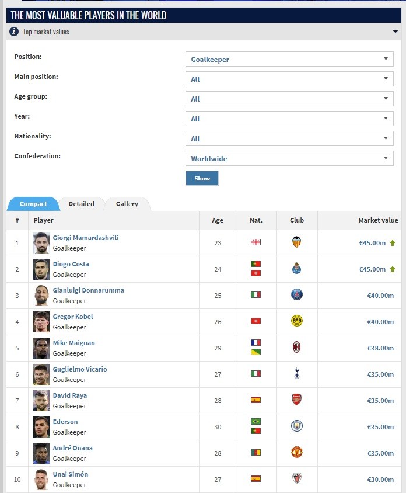The height and width of the screenshot is (493, 406).
Task: Open the Nationality dropdown
Action: tap(289, 138)
